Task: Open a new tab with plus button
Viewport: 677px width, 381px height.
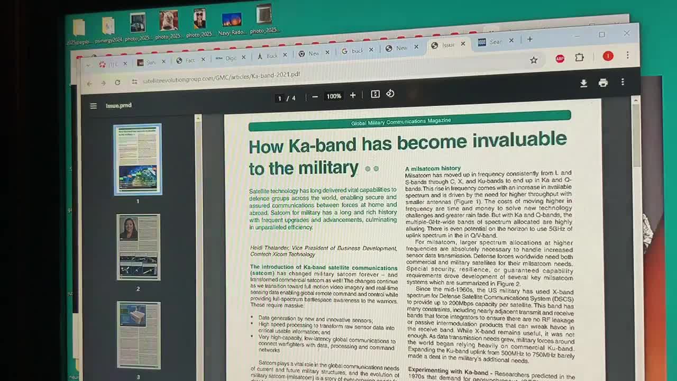Action: pos(529,39)
